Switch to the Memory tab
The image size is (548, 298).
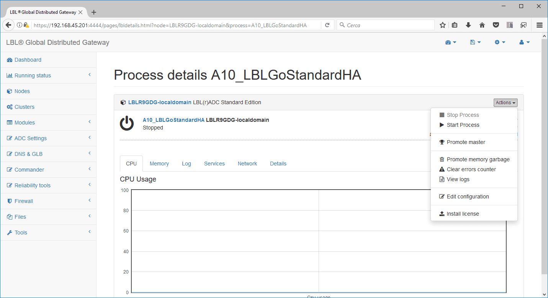pos(159,164)
